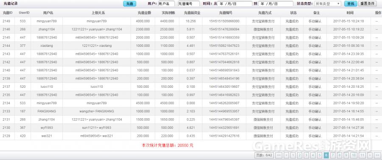The width and height of the screenshot is (382, 160).
Task: Open page 5 in pagination
Action: pos(319,155)
